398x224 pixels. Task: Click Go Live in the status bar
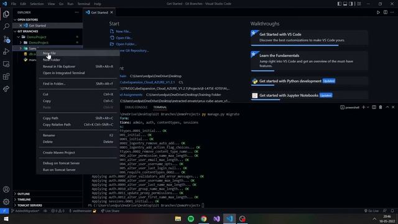point(371,211)
